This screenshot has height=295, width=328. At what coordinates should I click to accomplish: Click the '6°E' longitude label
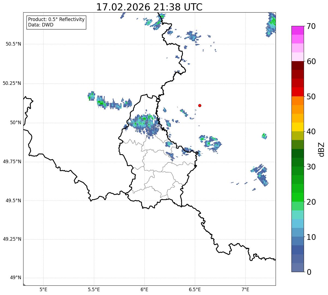click(x=144, y=289)
